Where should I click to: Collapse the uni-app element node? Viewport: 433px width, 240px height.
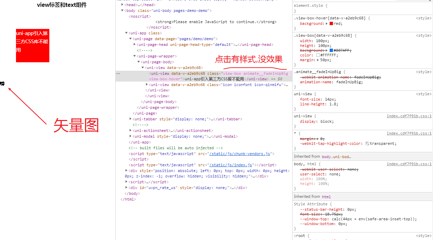pos(127,33)
